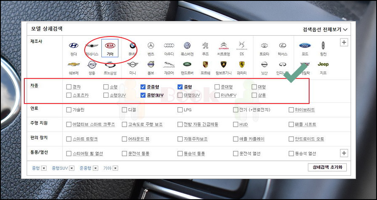377x200 pixels.
Task: Select the Porsche (포르쉐) logo
Action: [205, 64]
